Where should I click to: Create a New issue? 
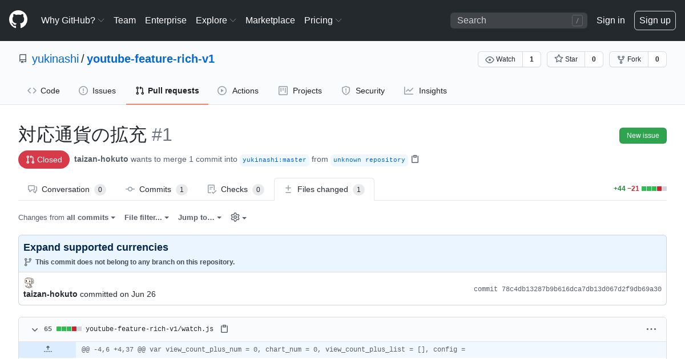[x=643, y=136]
